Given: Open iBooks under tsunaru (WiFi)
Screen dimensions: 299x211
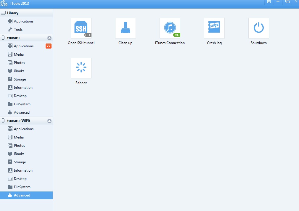Looking at the screenshot, I should (26, 154).
